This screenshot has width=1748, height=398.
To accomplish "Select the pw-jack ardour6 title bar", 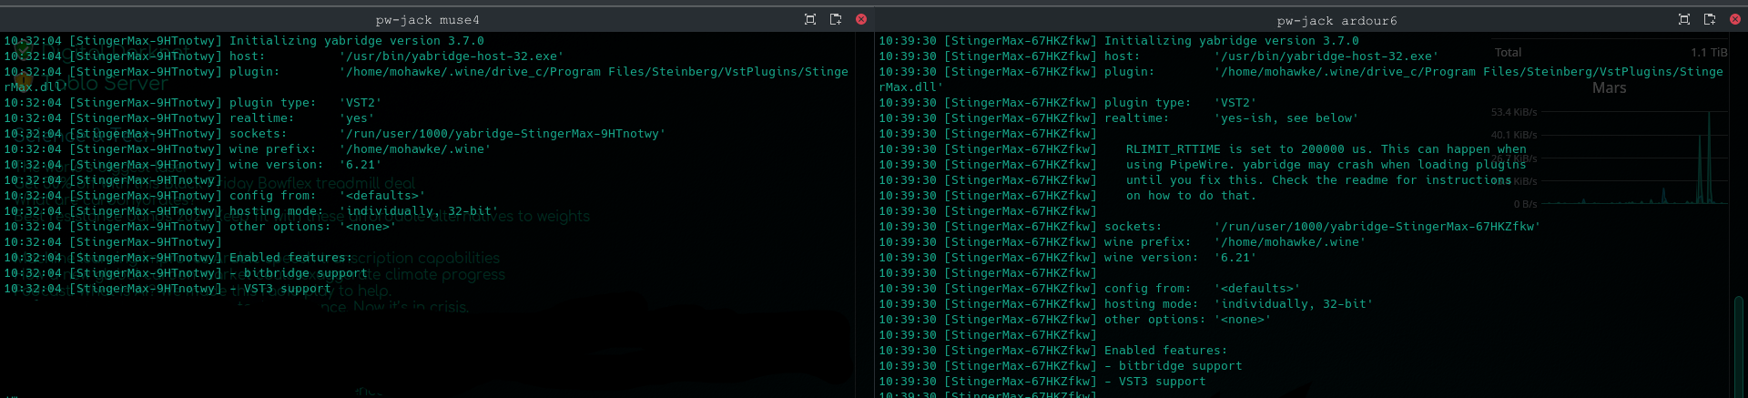I will (1336, 20).
